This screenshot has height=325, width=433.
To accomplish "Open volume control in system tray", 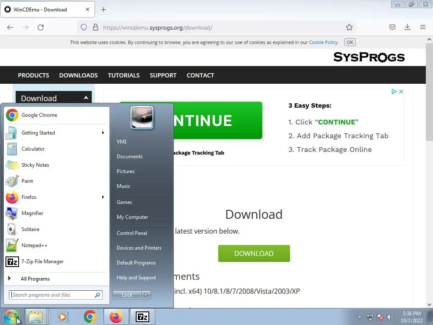I will pos(390,317).
